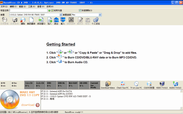Load the disc tray (載入)
Viewport: 183px width, 114px height.
(63, 20)
